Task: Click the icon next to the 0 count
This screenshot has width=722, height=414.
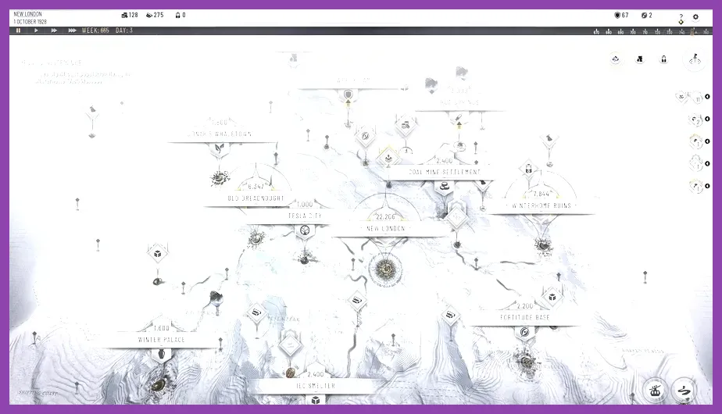Action: (x=177, y=15)
